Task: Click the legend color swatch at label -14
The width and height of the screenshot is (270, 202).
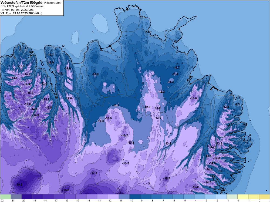Action: click(92, 197)
